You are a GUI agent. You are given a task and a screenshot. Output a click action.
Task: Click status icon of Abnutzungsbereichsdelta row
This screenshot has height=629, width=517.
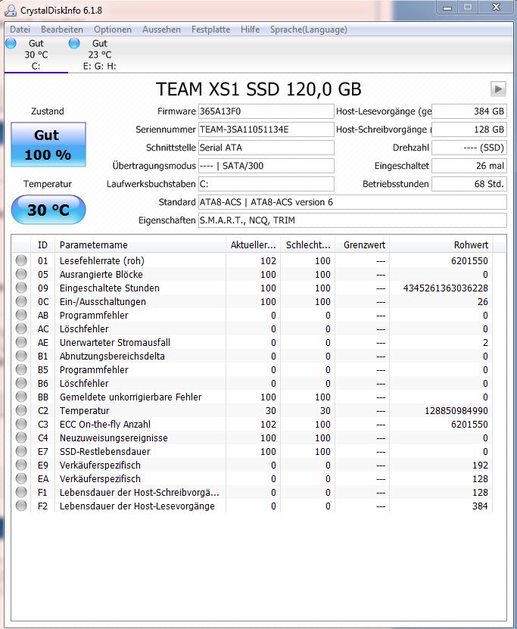[21, 356]
